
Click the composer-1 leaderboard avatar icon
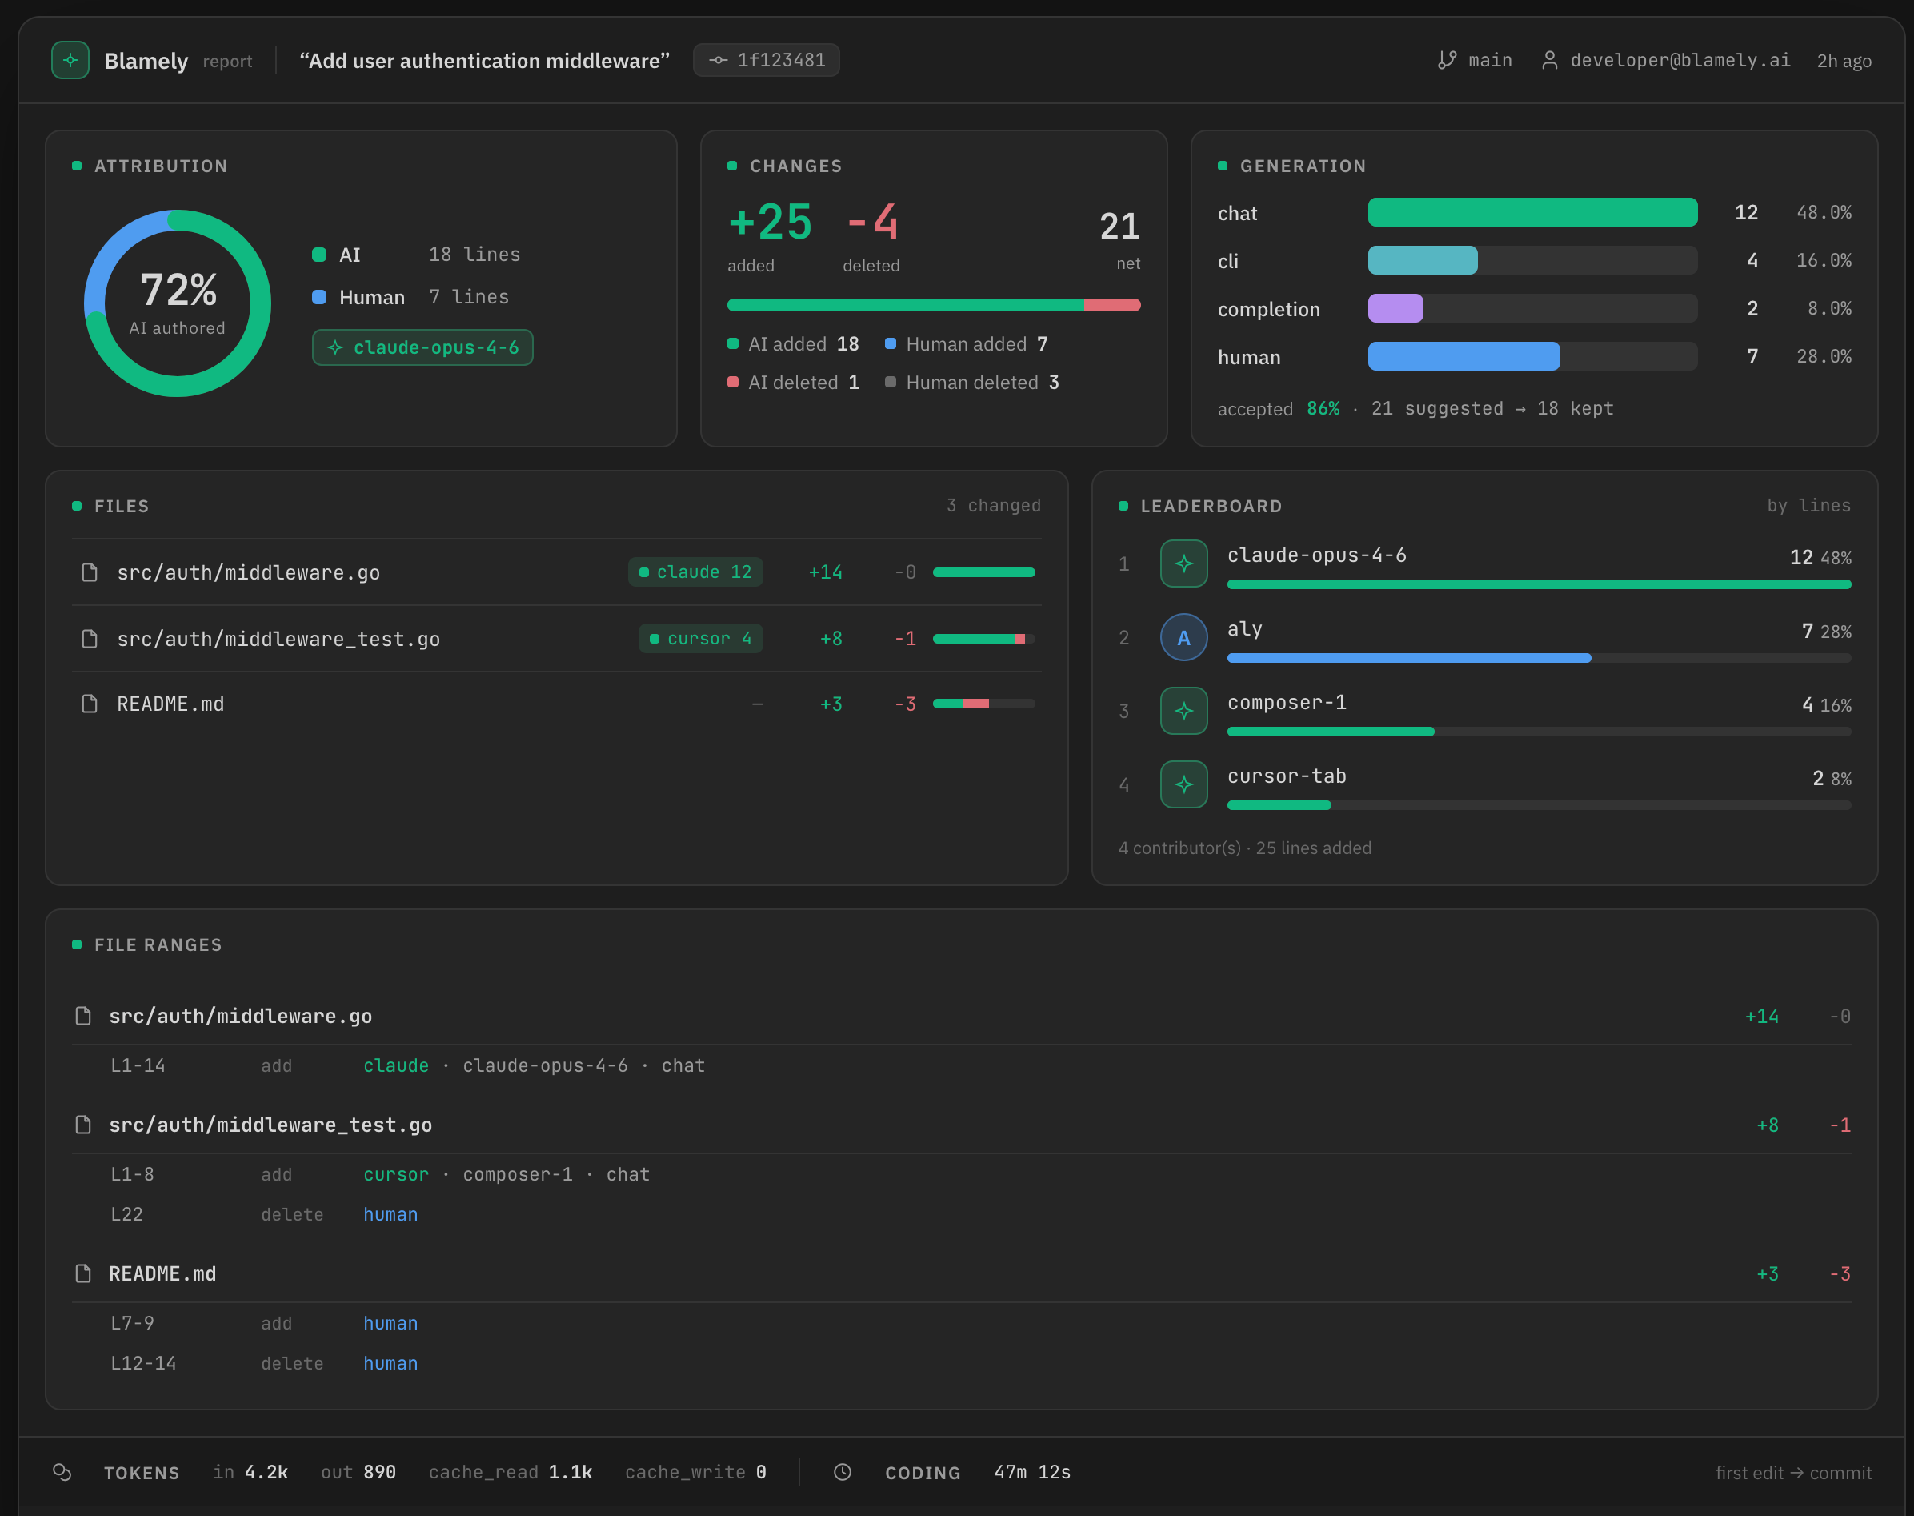(x=1183, y=711)
